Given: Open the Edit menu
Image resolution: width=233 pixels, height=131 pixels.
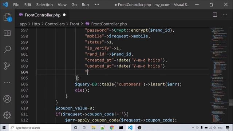Looking at the screenshot, I should pyautogui.click(x=28, y=5).
